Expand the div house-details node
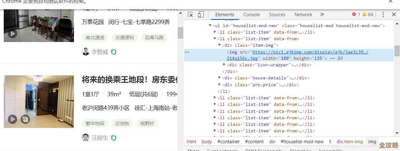Image resolution: width=400 pixels, height=151 pixels. tap(219, 78)
